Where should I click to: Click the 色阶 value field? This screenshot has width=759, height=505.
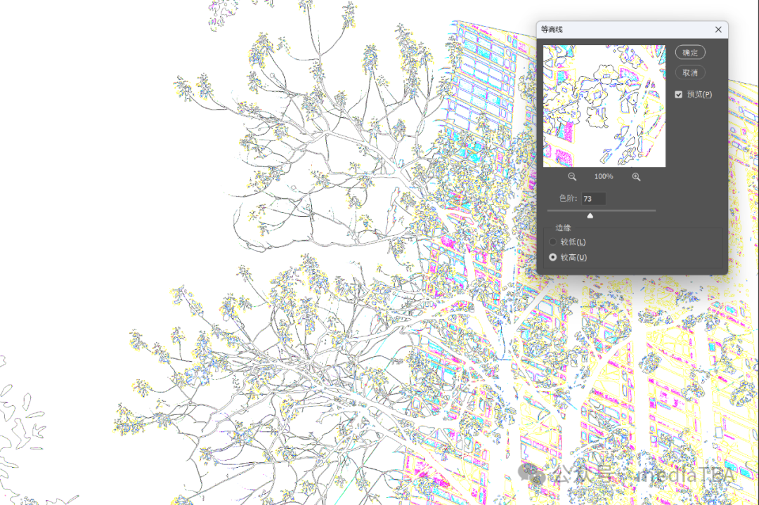[593, 198]
